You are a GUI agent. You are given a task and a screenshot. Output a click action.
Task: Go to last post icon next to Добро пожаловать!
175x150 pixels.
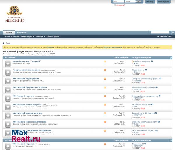pyautogui.click(x=152, y=61)
